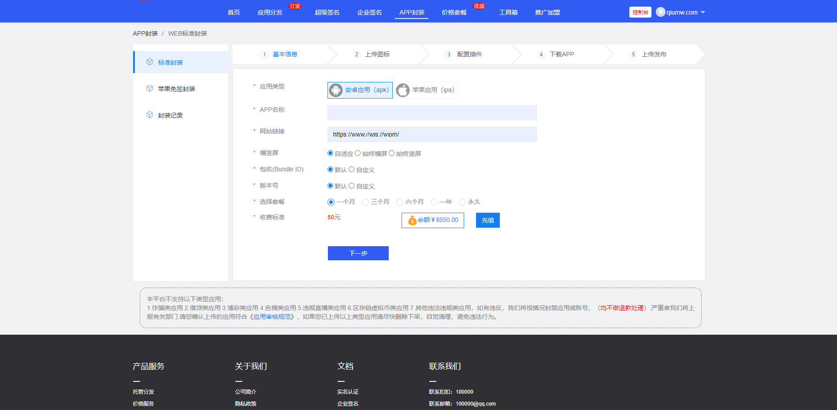Click the Android robot icon
The height and width of the screenshot is (410, 837).
(336, 90)
